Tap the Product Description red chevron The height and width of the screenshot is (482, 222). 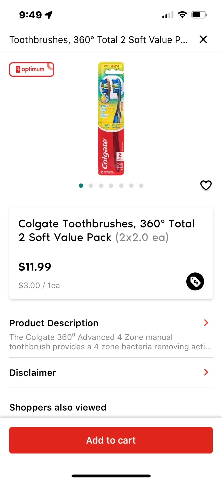[x=206, y=323]
